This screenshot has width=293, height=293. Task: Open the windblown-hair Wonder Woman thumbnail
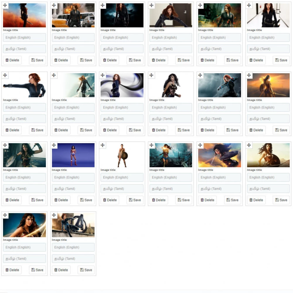268,155
